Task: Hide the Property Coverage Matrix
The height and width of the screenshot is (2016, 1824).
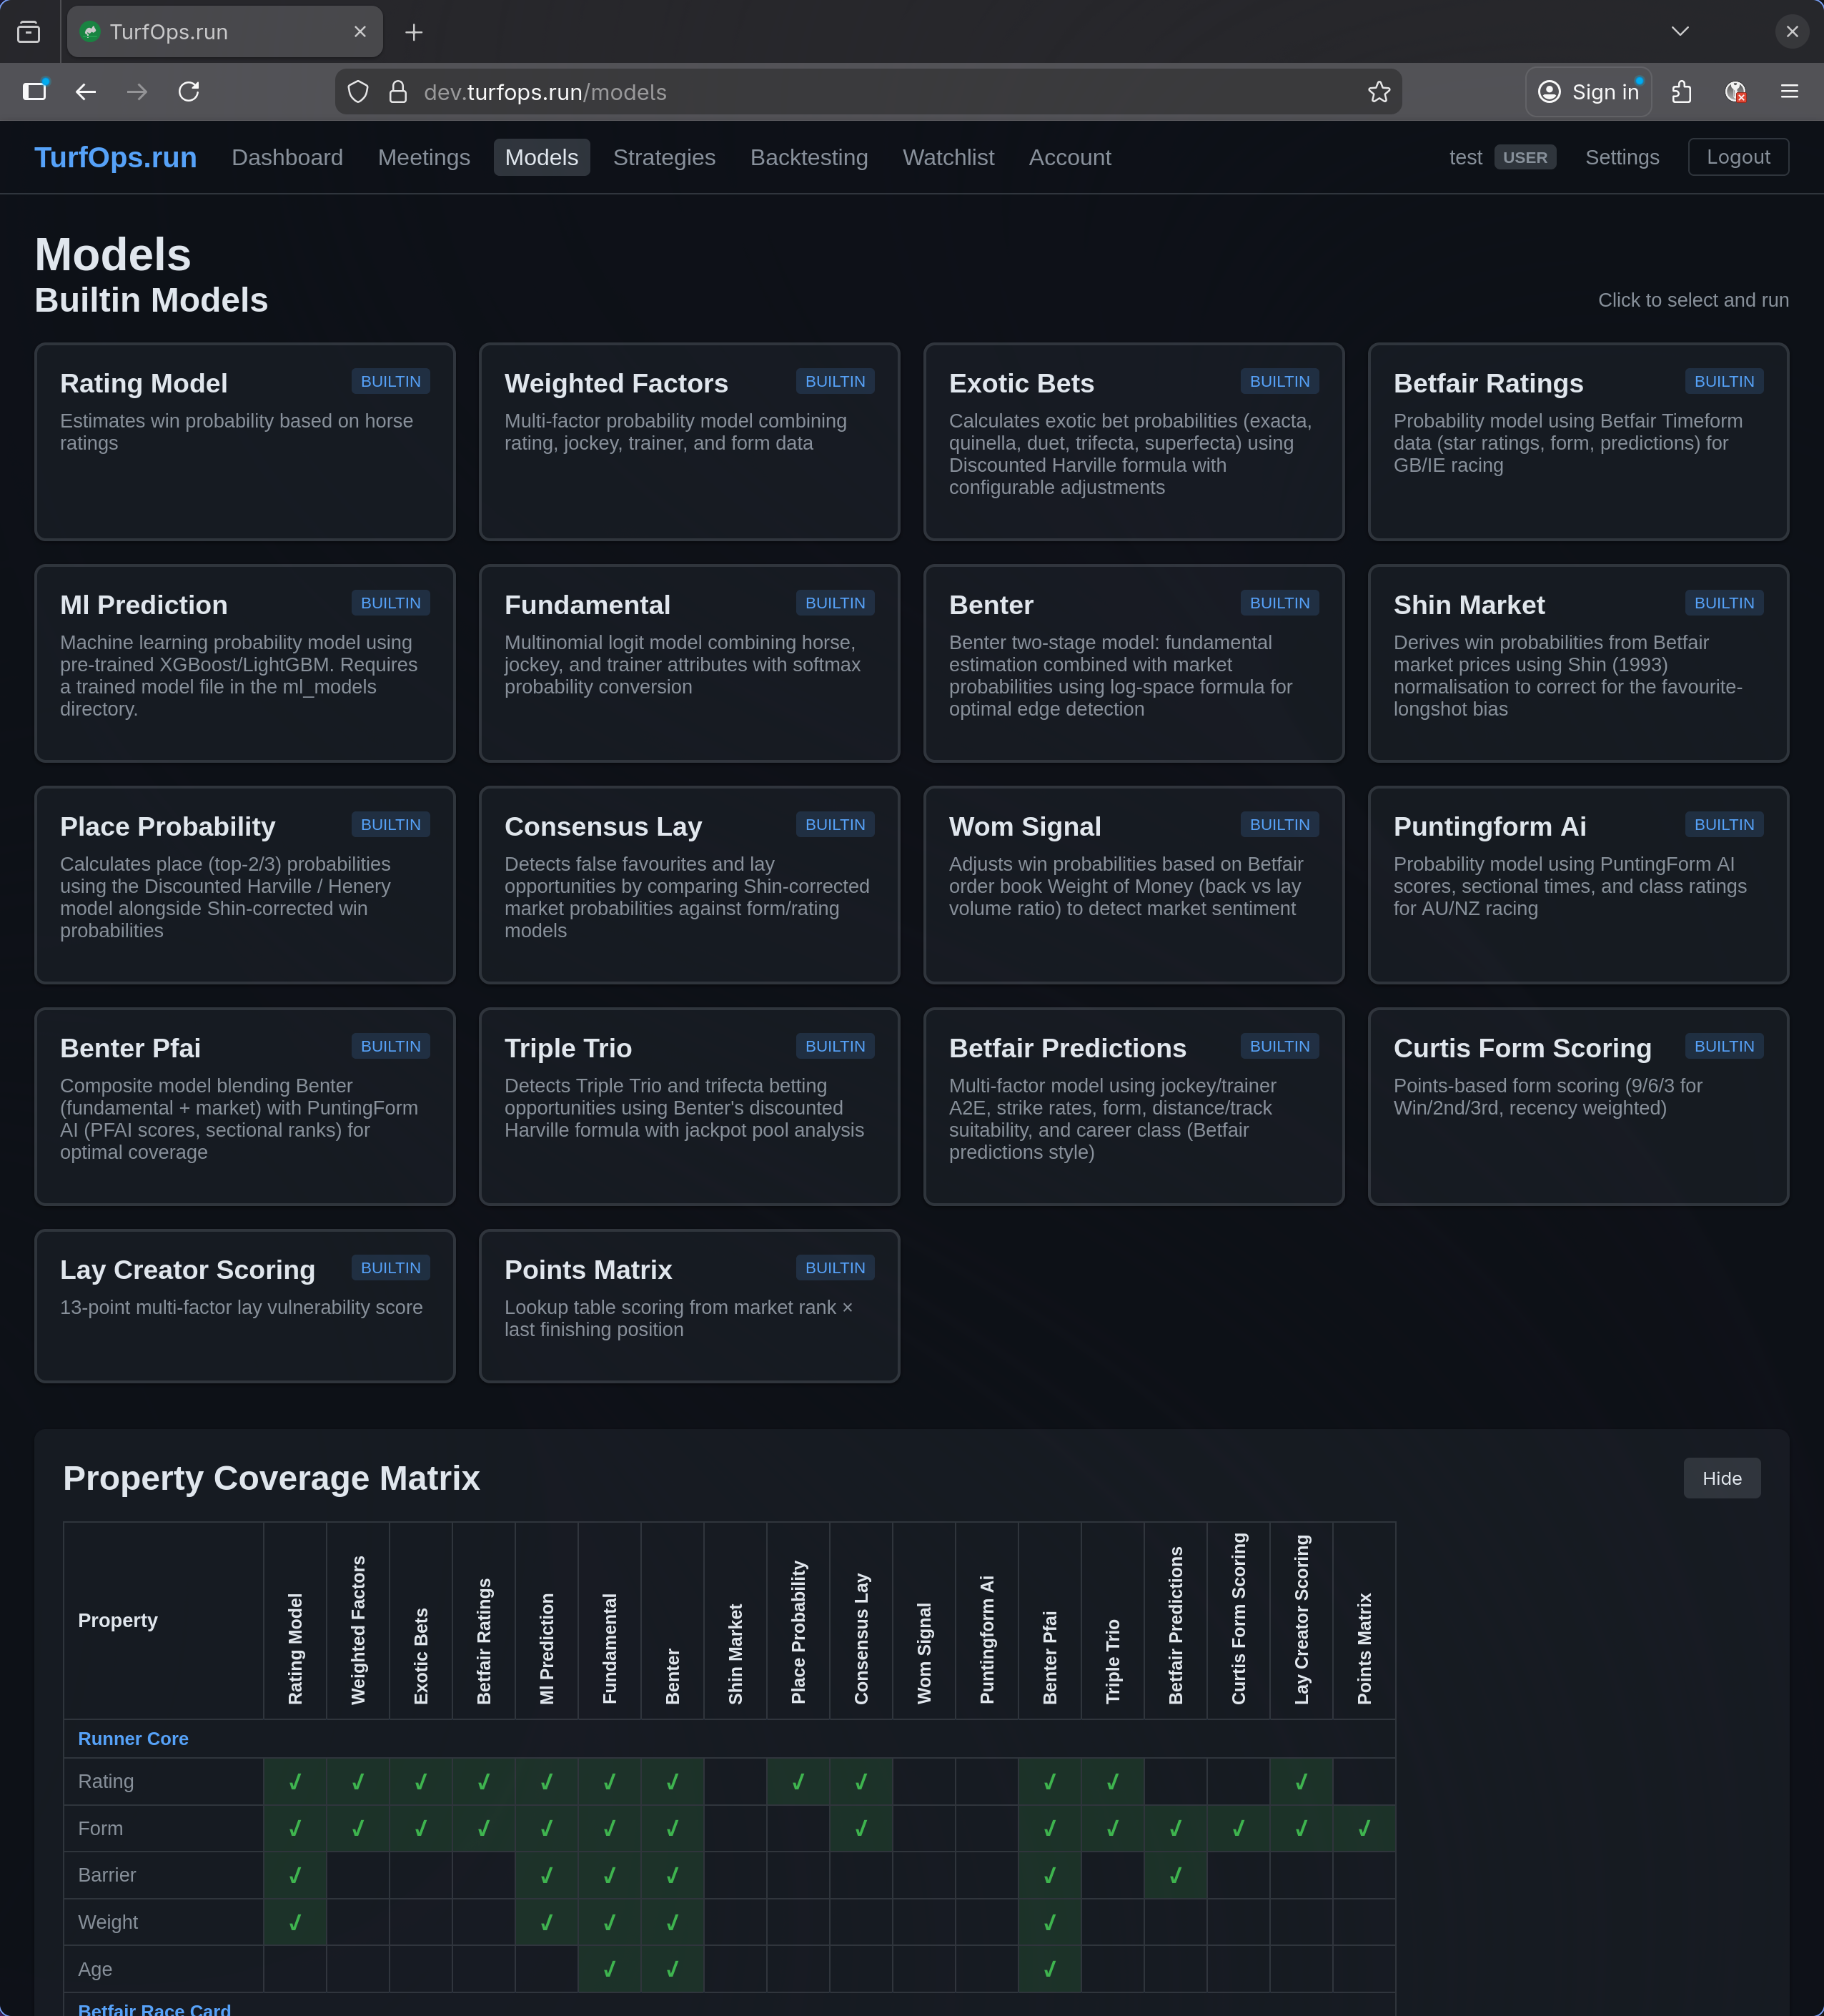Action: tap(1721, 1478)
